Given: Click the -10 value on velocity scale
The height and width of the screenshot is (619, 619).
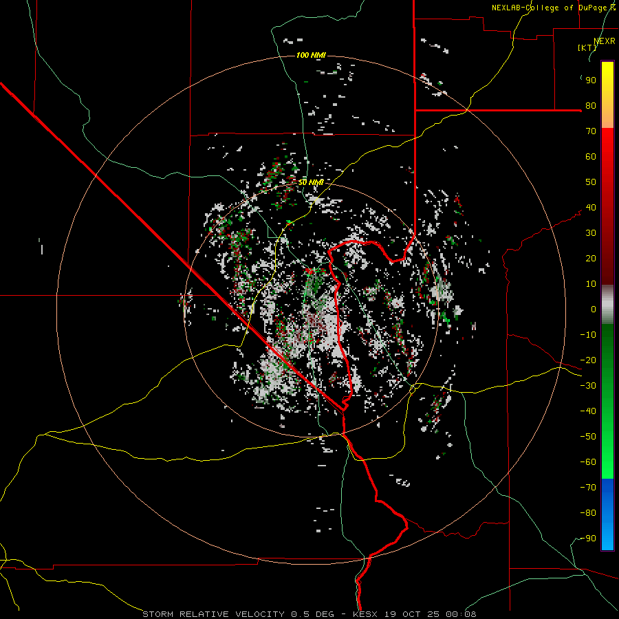Looking at the screenshot, I should pyautogui.click(x=588, y=335).
